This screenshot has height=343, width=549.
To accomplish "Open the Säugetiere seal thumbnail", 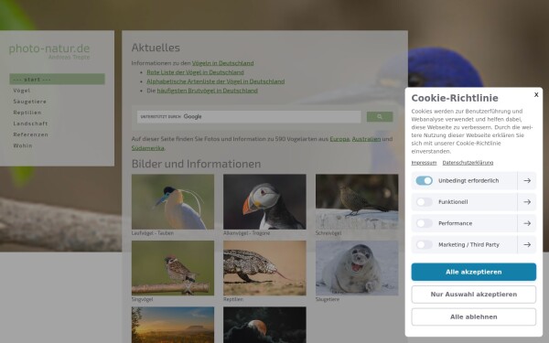I will tap(357, 268).
